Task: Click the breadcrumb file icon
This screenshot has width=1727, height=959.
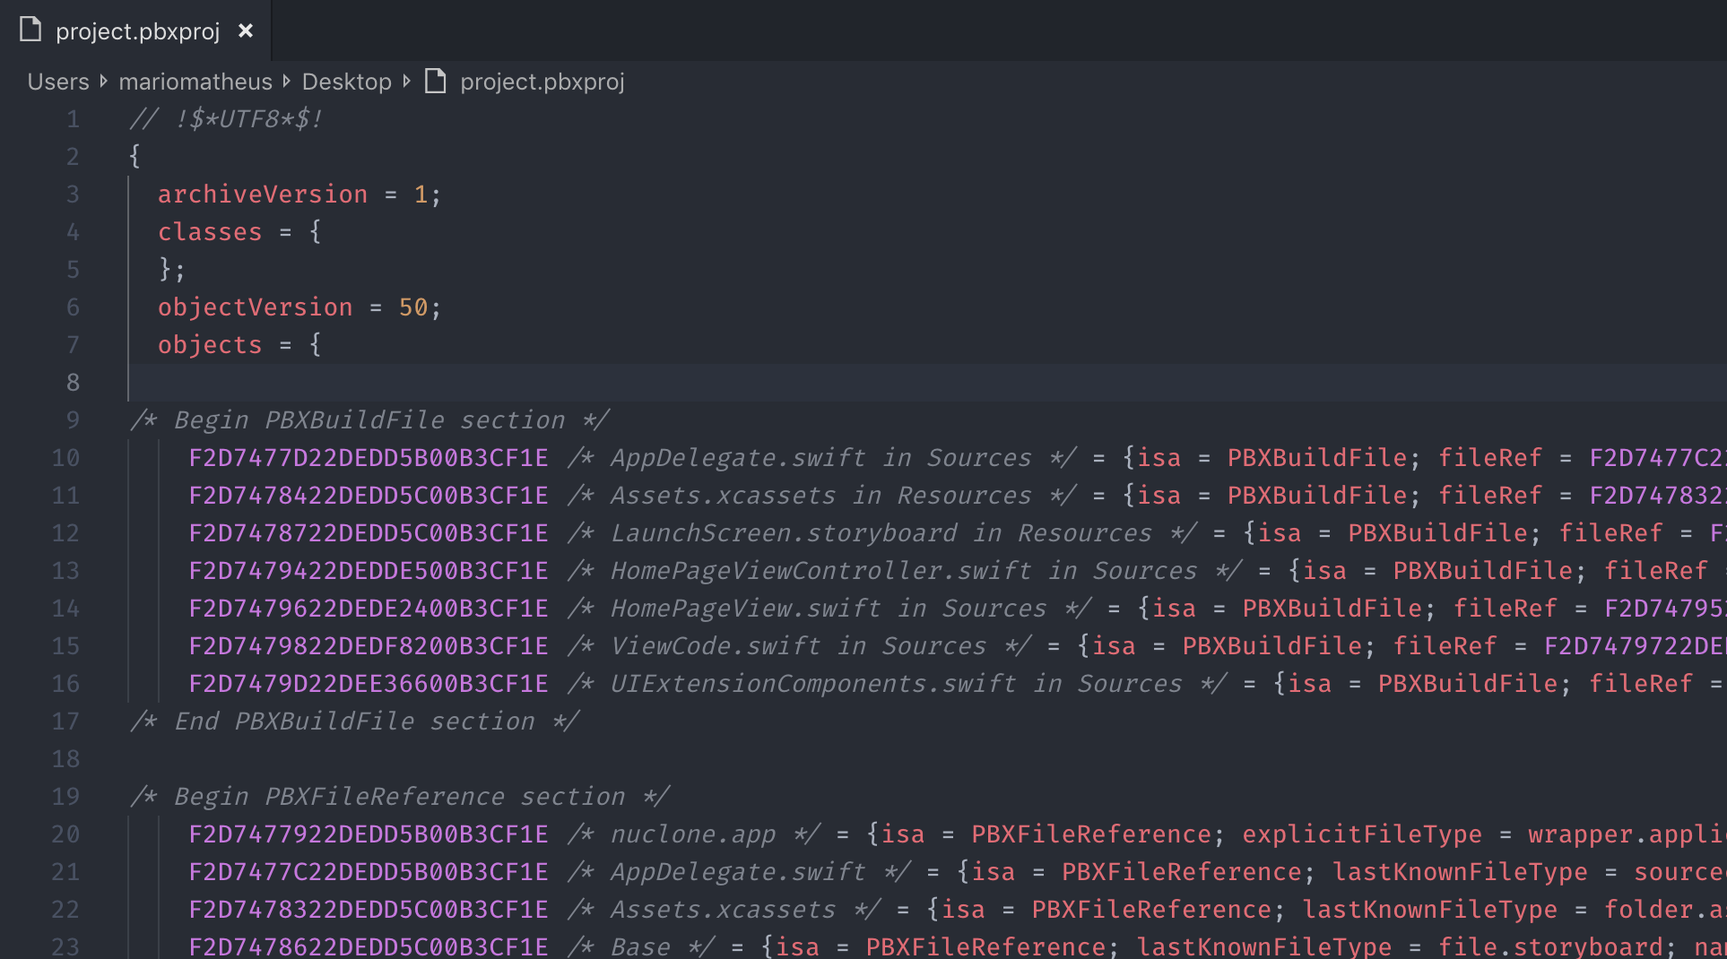Action: click(436, 81)
